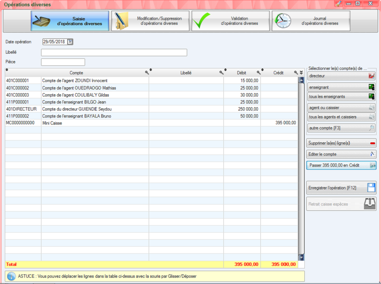Click the 15 000,00 debit value
Viewport: 381px width, 284px height.
click(x=249, y=80)
